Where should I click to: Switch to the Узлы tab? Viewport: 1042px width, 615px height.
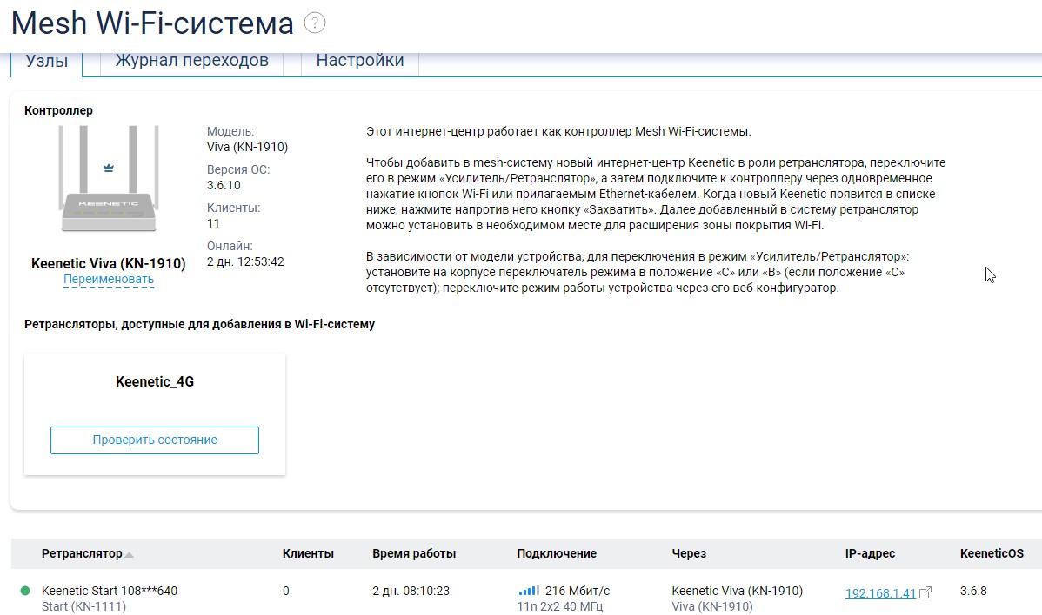click(x=47, y=62)
